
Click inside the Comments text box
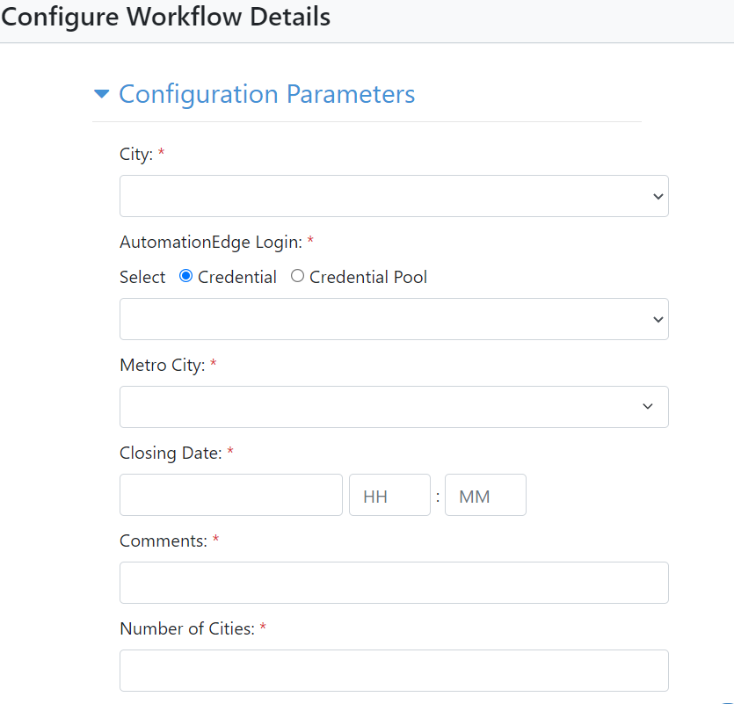(394, 582)
